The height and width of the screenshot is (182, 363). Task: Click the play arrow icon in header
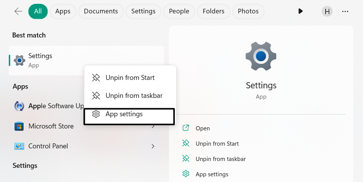pos(300,11)
